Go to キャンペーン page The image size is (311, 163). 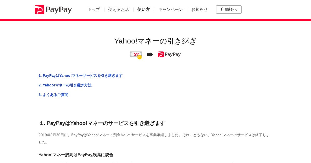point(171,10)
